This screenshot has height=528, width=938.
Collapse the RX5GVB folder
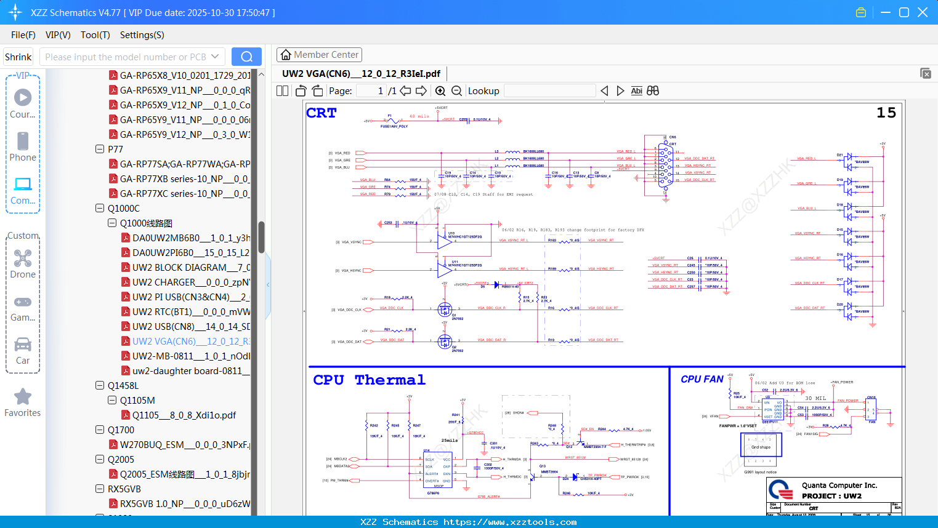point(100,489)
